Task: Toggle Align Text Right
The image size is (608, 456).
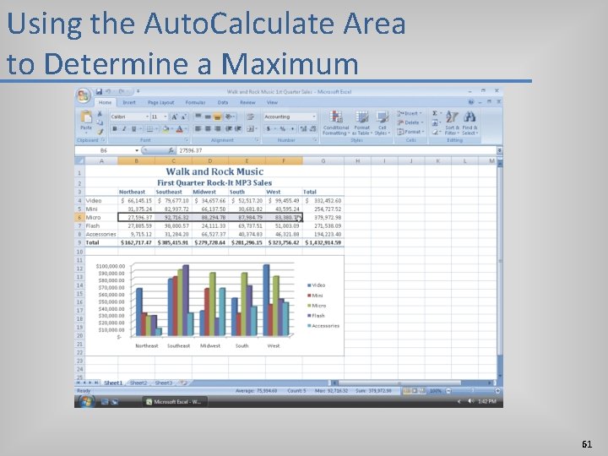Action: 218,128
